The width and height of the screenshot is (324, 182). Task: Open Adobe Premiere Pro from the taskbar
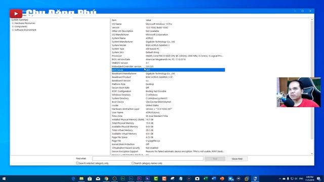pos(139,178)
